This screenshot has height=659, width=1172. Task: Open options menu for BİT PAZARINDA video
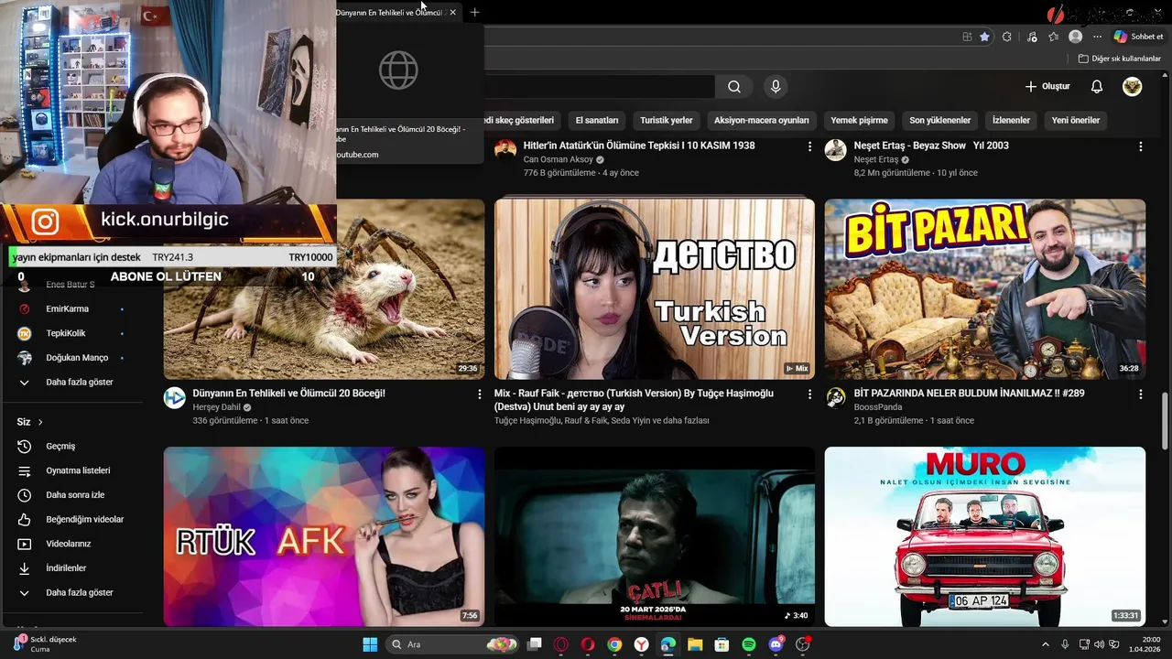point(1140,394)
